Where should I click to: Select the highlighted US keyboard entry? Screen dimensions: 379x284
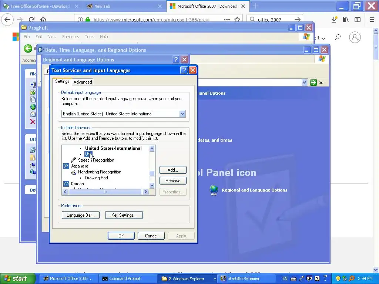pos(88,154)
